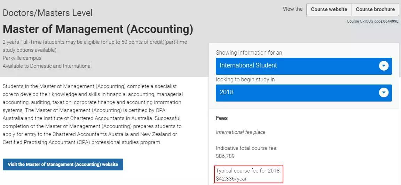Click the Master of Management (Accounting) heading
The height and width of the screenshot is (185, 401).
pyautogui.click(x=98, y=29)
